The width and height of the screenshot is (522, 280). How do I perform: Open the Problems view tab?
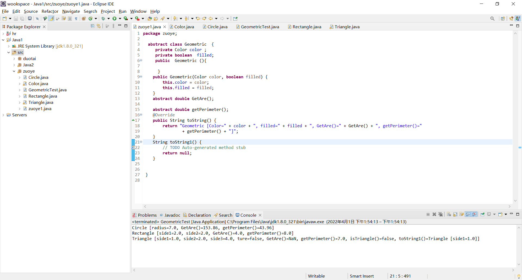tap(147, 215)
